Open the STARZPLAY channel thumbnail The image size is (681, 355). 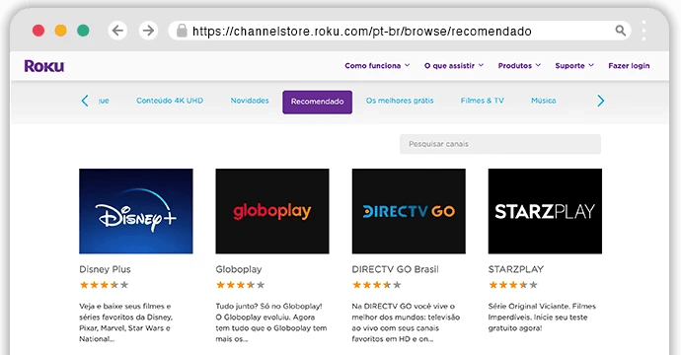pyautogui.click(x=545, y=211)
